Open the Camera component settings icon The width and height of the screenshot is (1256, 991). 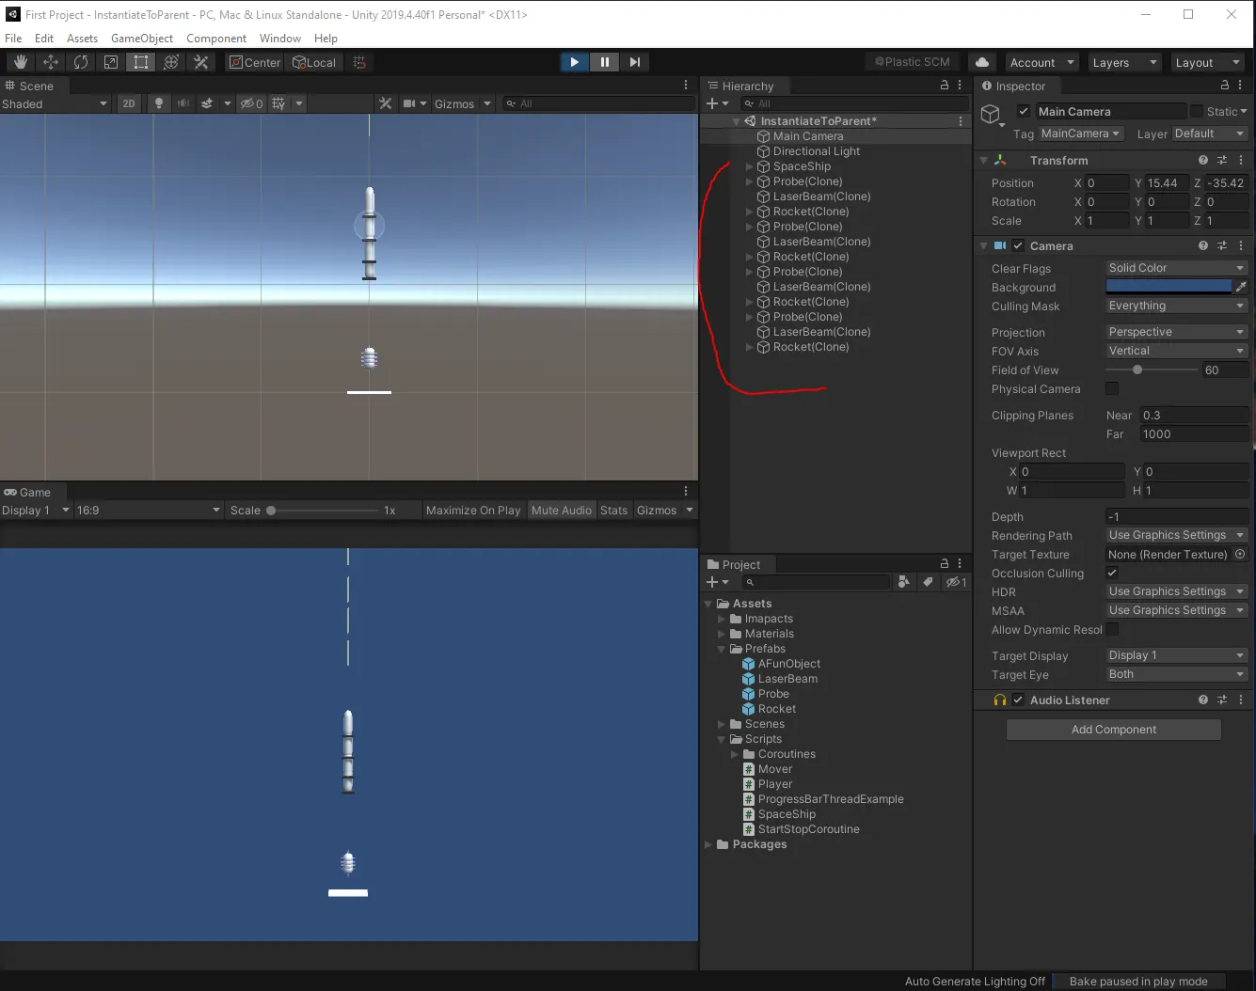[x=1222, y=245]
